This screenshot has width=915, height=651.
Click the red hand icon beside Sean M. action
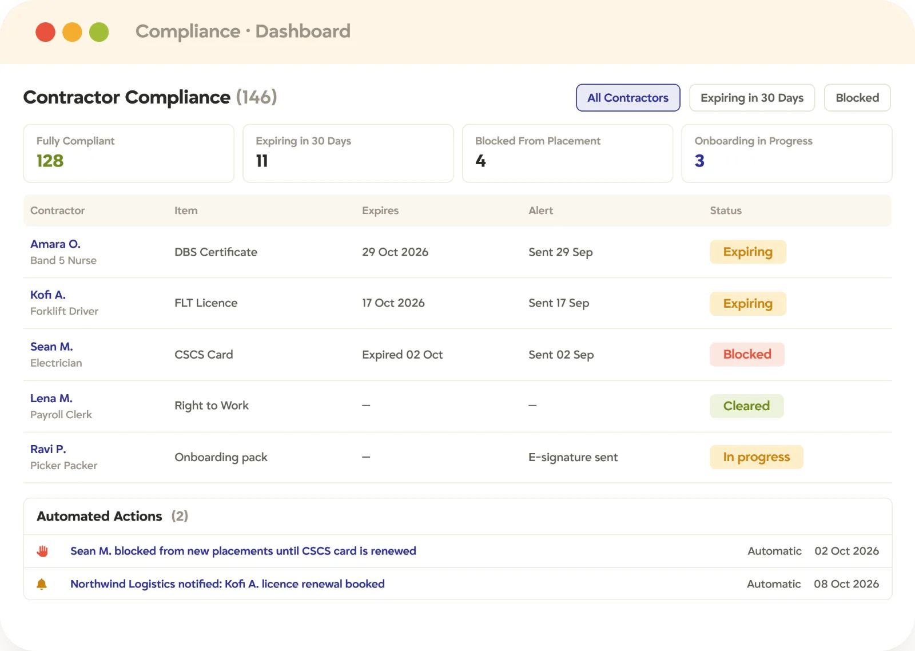(x=42, y=551)
